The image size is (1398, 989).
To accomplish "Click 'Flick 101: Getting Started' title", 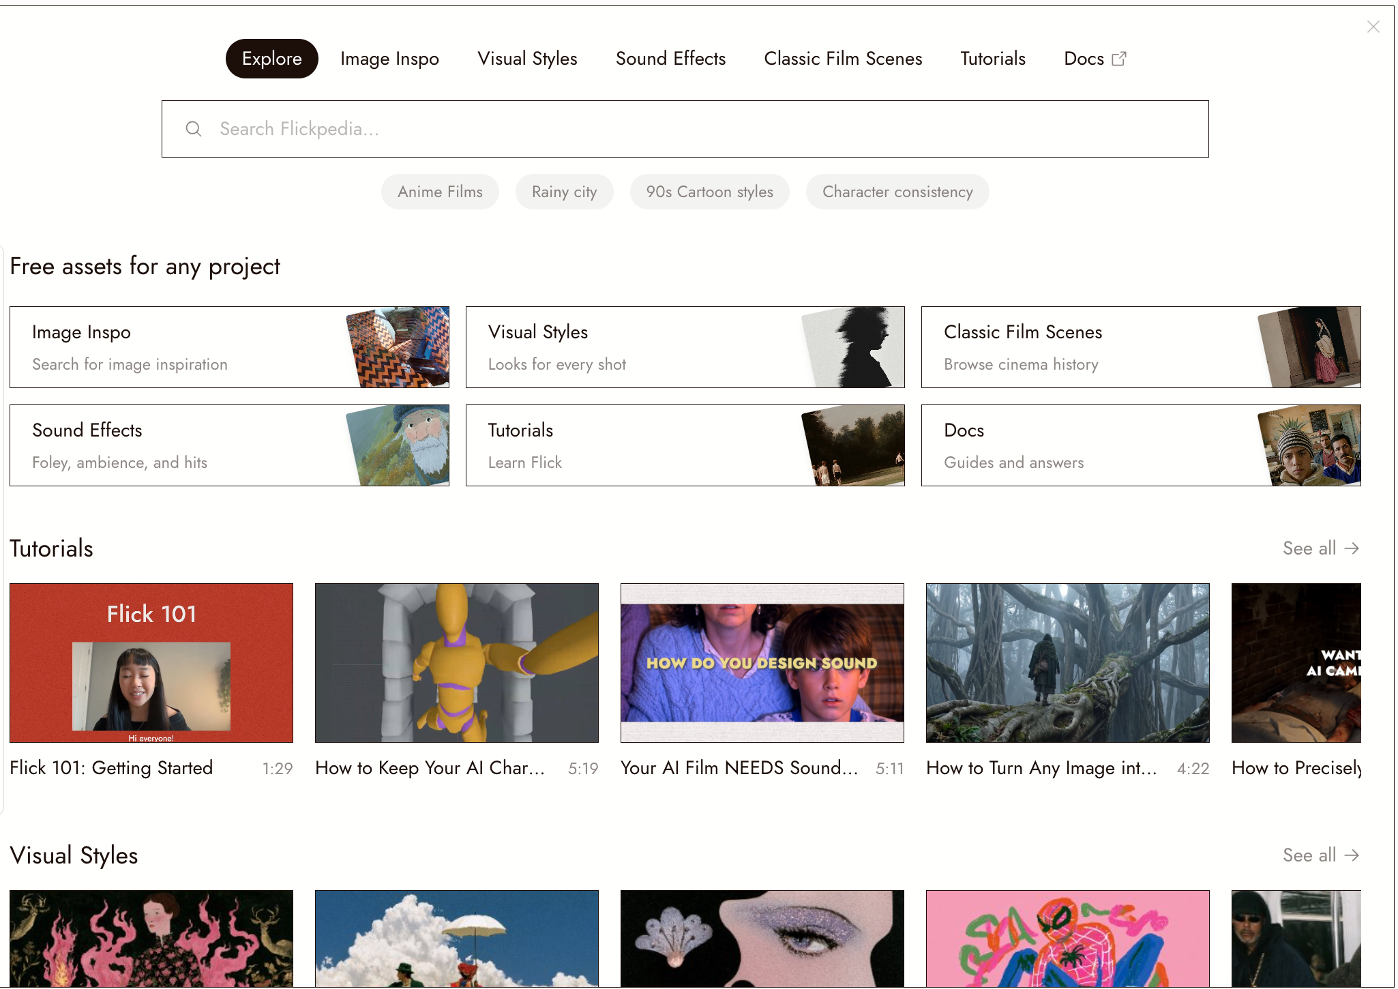I will [x=111, y=768].
